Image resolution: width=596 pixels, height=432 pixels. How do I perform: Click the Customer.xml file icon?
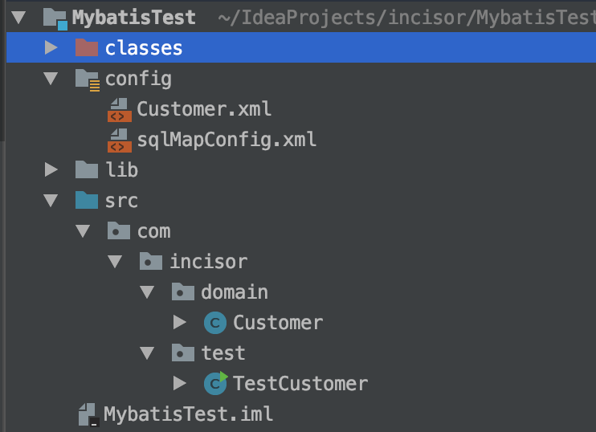point(119,109)
